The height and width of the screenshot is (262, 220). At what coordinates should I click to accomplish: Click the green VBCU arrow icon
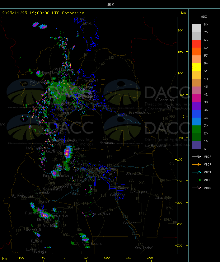[196, 180]
